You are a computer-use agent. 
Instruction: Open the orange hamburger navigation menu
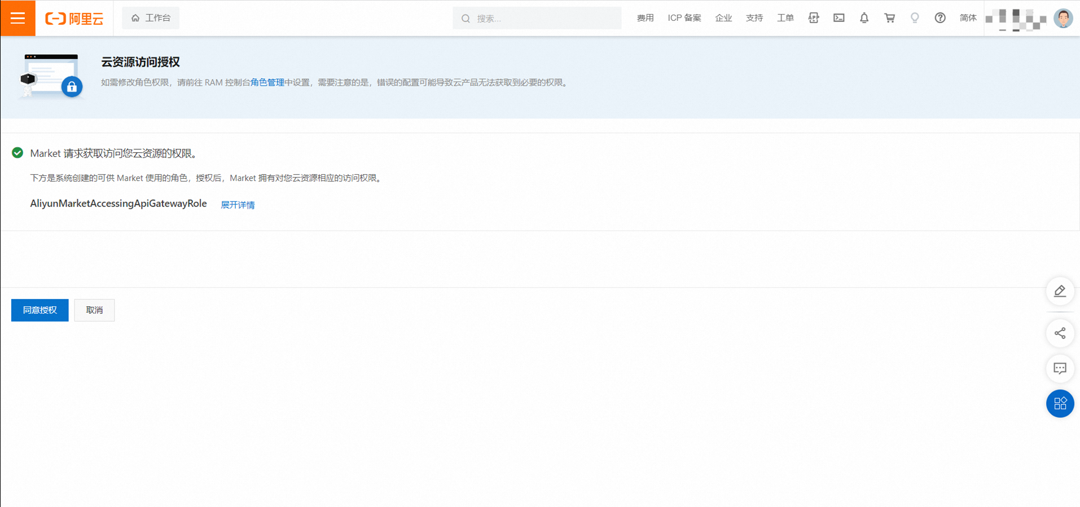tap(17, 18)
